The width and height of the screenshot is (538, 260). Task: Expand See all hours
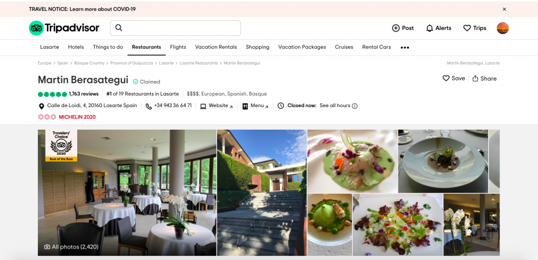[335, 106]
